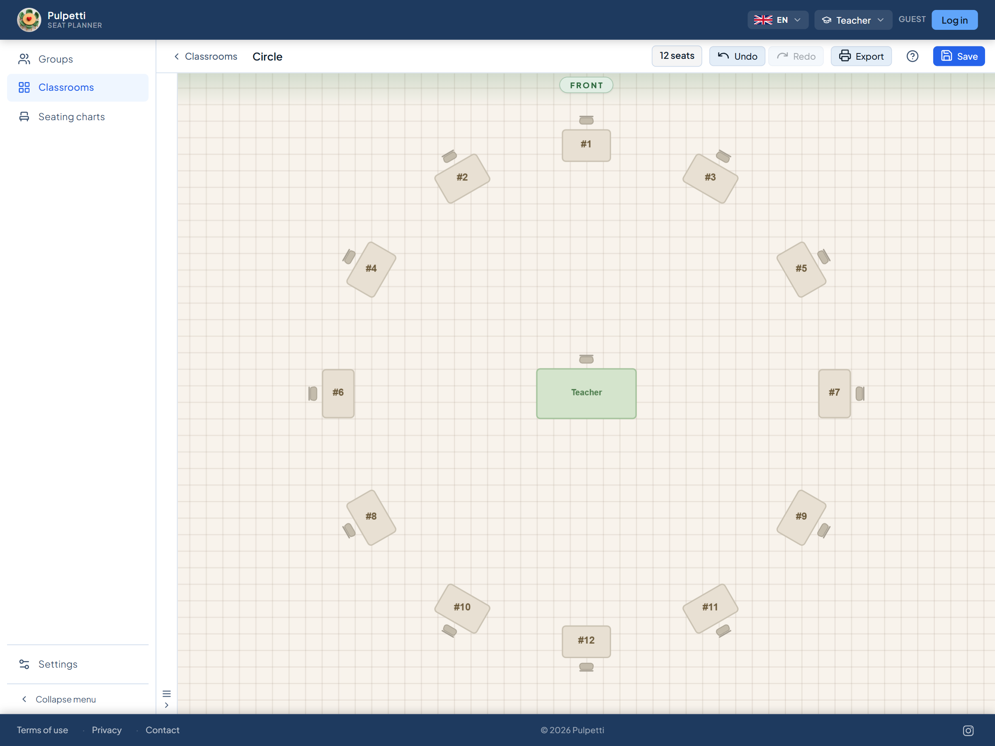Image resolution: width=995 pixels, height=746 pixels.
Task: Click the Teacher desk's chair icon
Action: (x=586, y=359)
